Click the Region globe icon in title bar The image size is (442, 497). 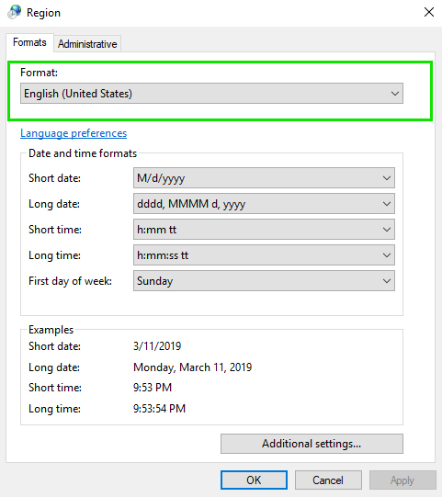(15, 12)
